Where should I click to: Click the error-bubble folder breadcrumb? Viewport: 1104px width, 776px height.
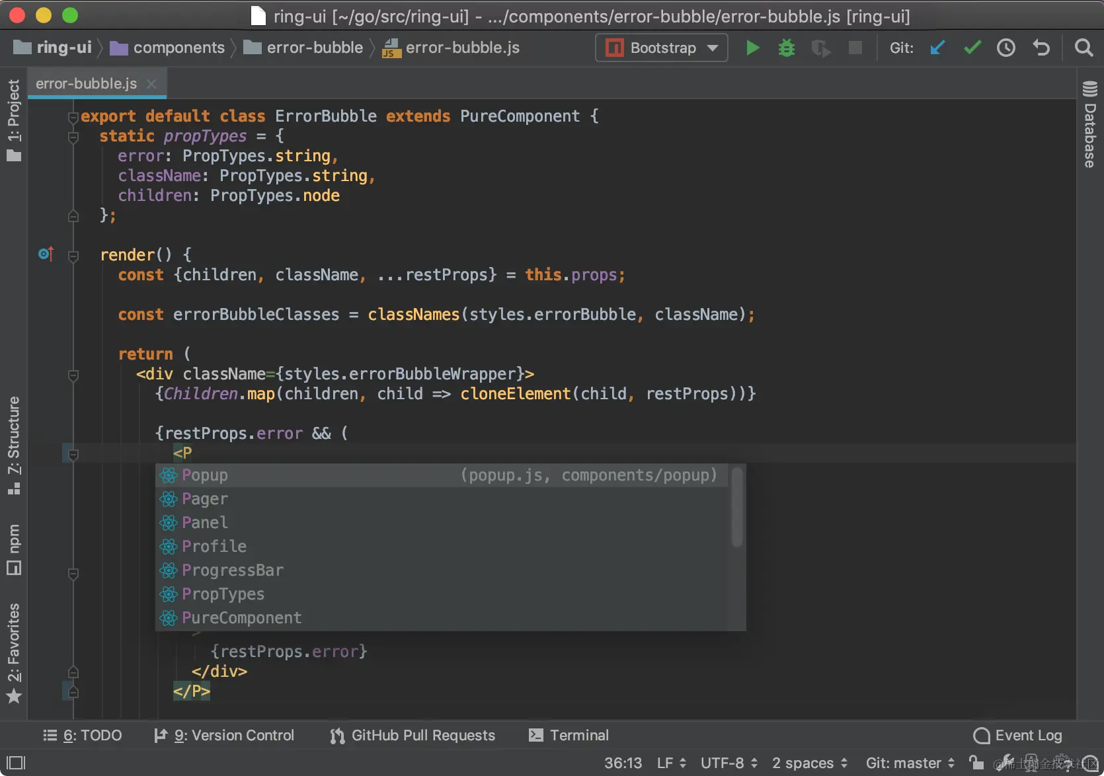click(x=303, y=48)
